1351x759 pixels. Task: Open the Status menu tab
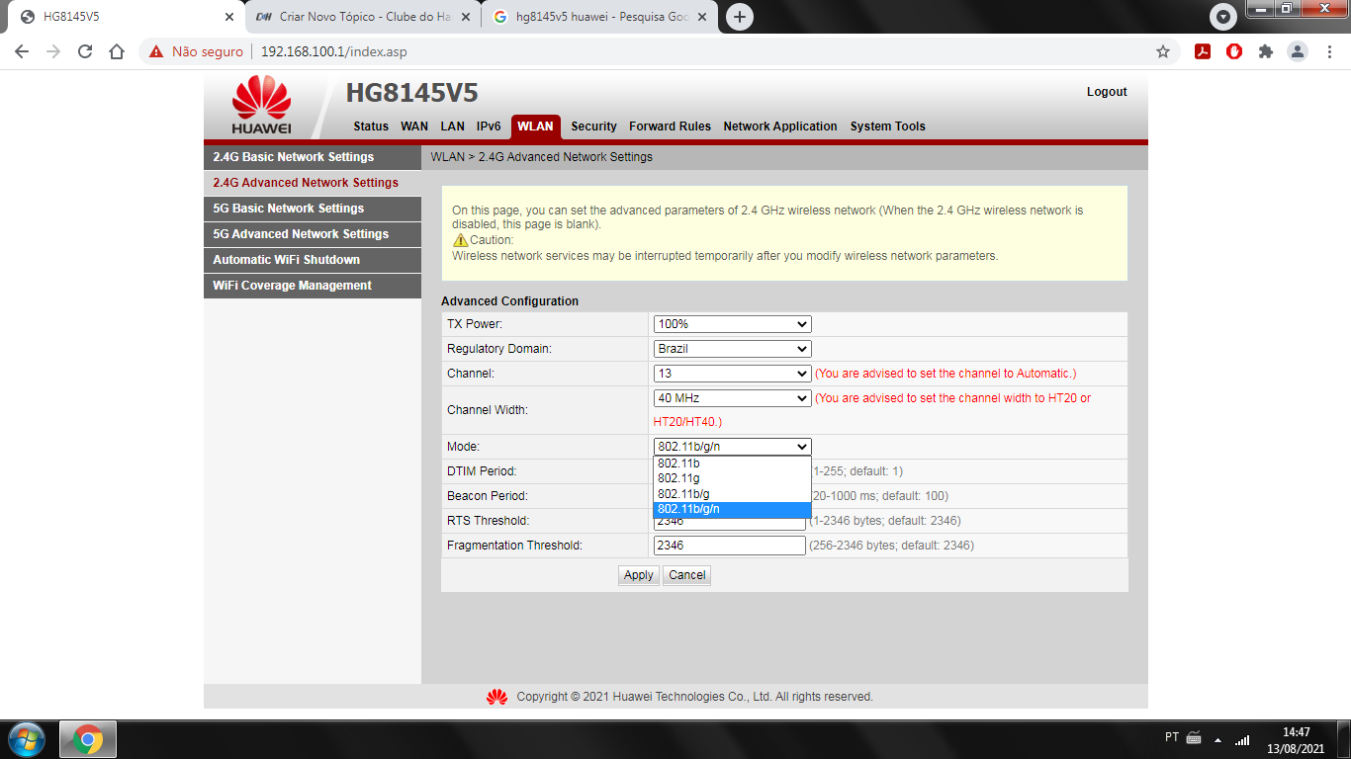[x=371, y=126]
